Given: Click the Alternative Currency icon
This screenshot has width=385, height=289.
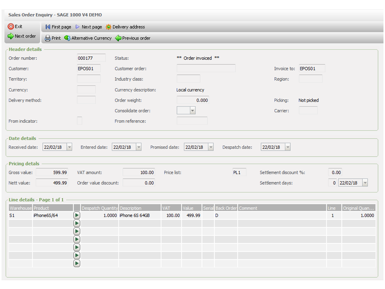Looking at the screenshot, I should pos(67,38).
